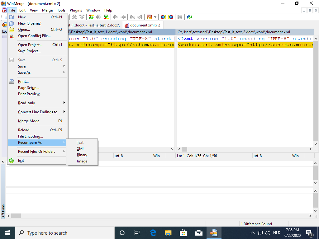This screenshot has width=319, height=239.
Task: Click the Cortana circle icon on taskbar
Action: tap(122, 233)
